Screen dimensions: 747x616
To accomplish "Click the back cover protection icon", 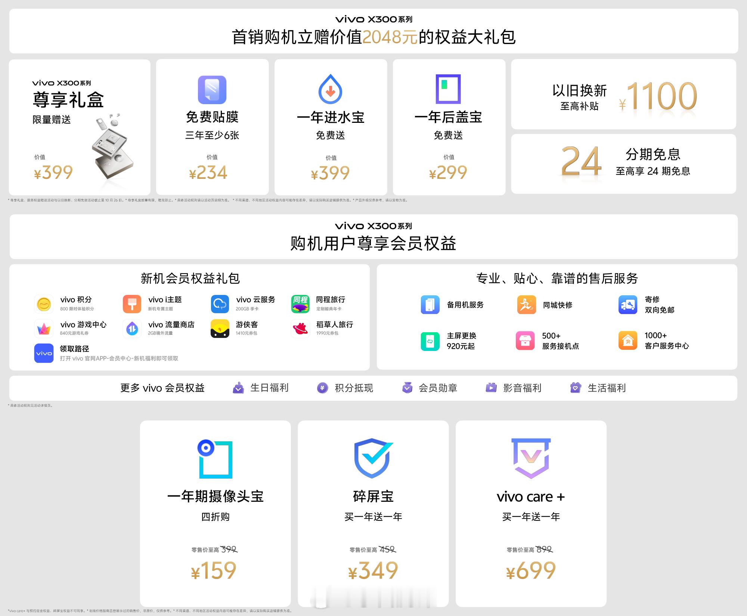I will pyautogui.click(x=448, y=89).
